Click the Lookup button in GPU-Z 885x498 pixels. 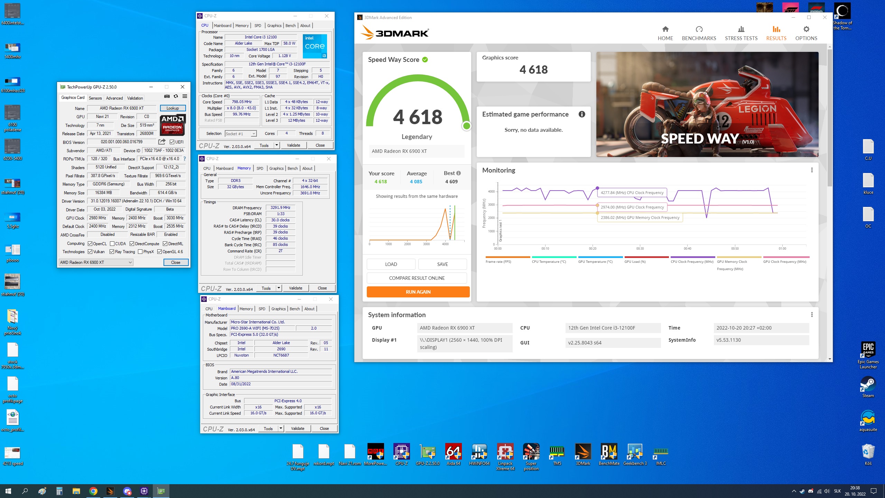(173, 108)
